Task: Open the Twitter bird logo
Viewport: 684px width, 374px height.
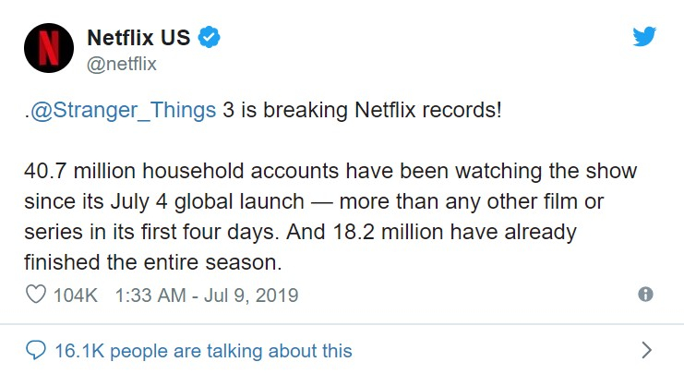Action: [643, 37]
